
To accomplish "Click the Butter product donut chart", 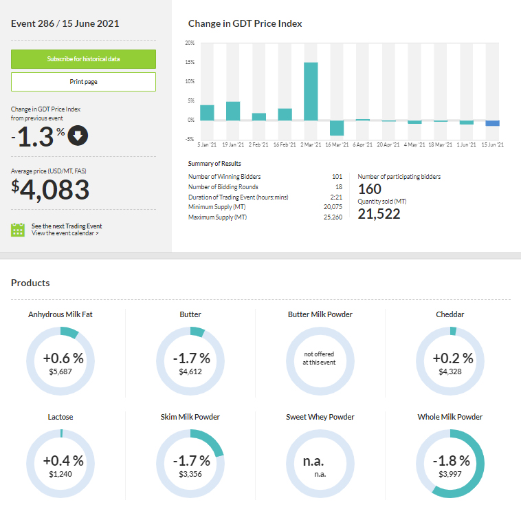I will [190, 361].
